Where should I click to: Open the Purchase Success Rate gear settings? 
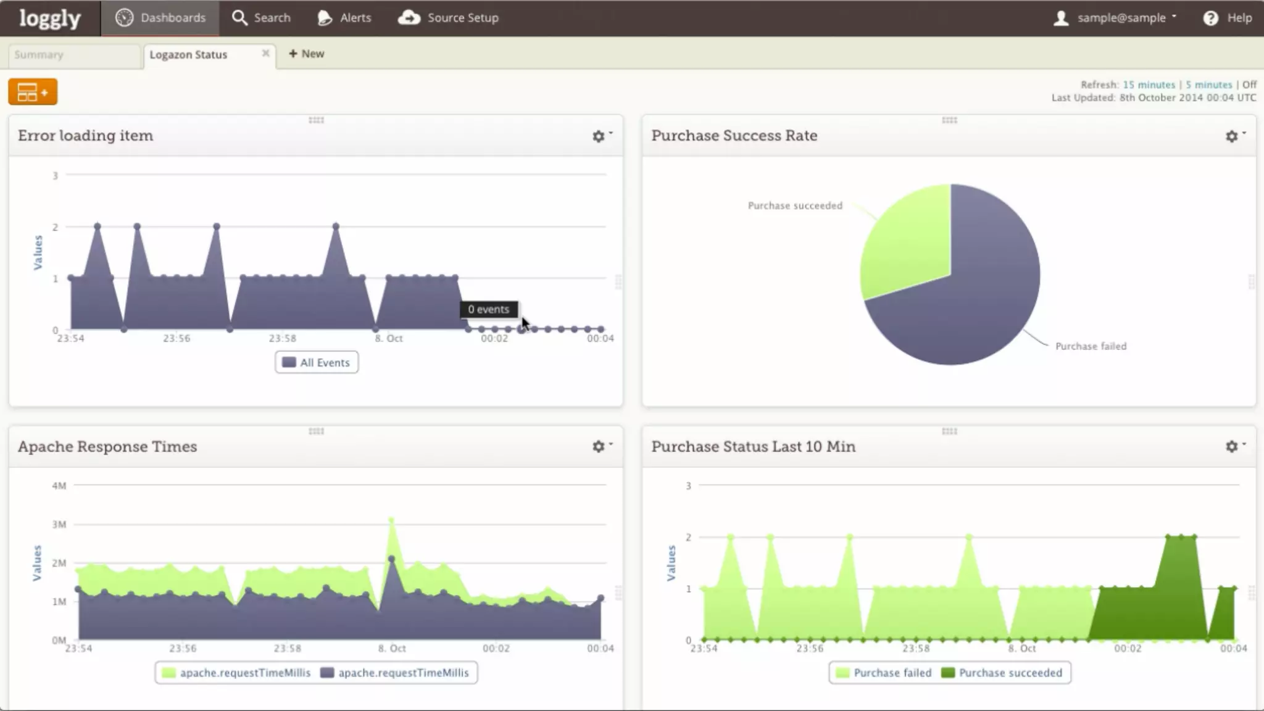click(1232, 136)
